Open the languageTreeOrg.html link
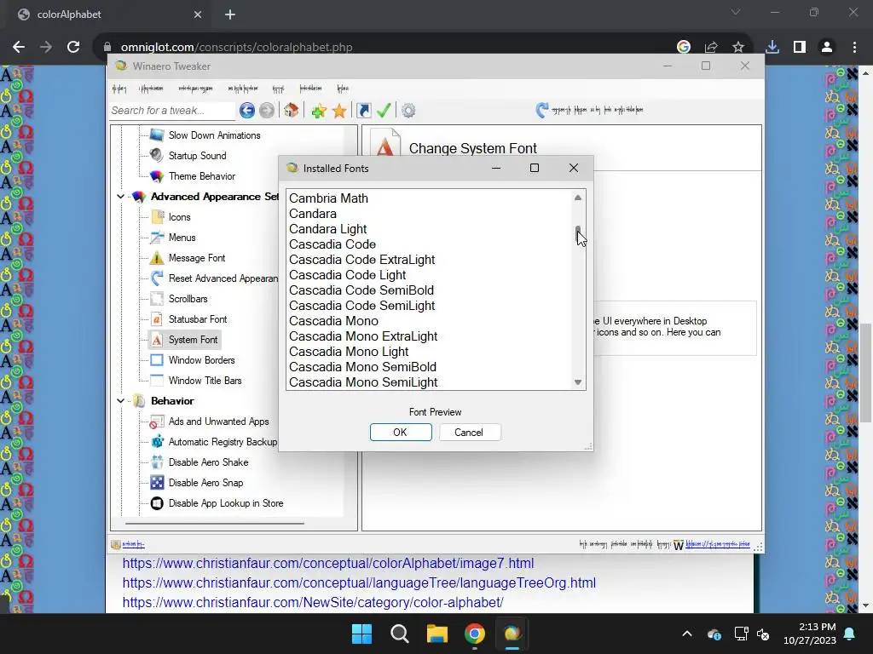873x654 pixels. coord(359,582)
